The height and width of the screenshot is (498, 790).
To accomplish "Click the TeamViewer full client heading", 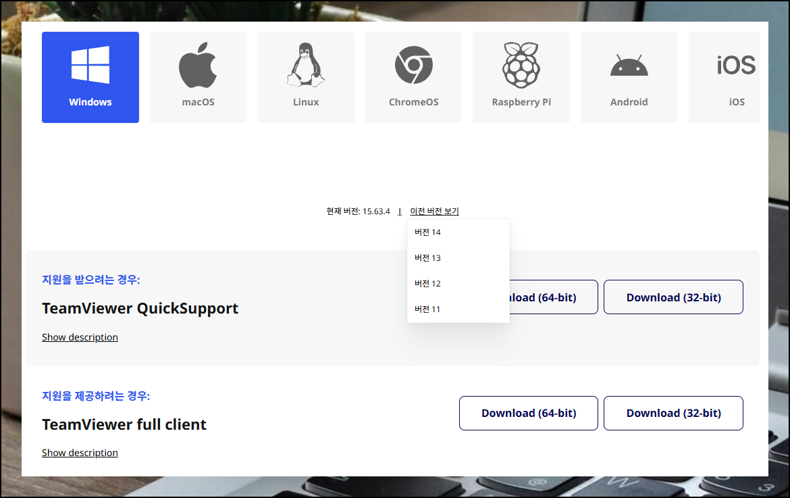I will [124, 424].
